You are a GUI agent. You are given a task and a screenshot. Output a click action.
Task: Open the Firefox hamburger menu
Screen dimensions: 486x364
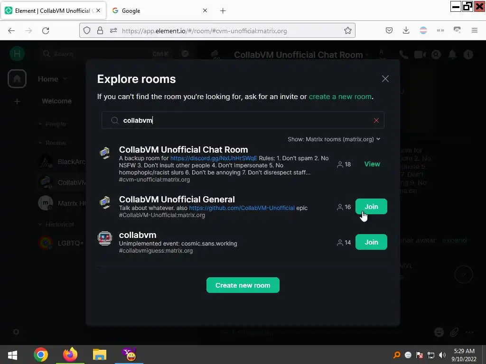(475, 30)
